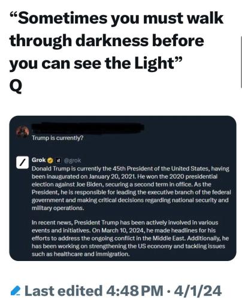The image size is (242, 300).
Task: Open the embedded Grok screenshot image
Action: click(123, 188)
